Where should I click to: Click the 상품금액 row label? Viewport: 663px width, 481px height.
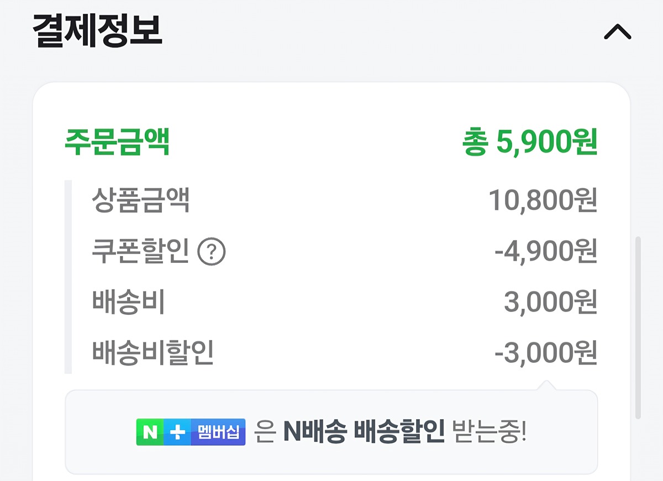tap(141, 201)
